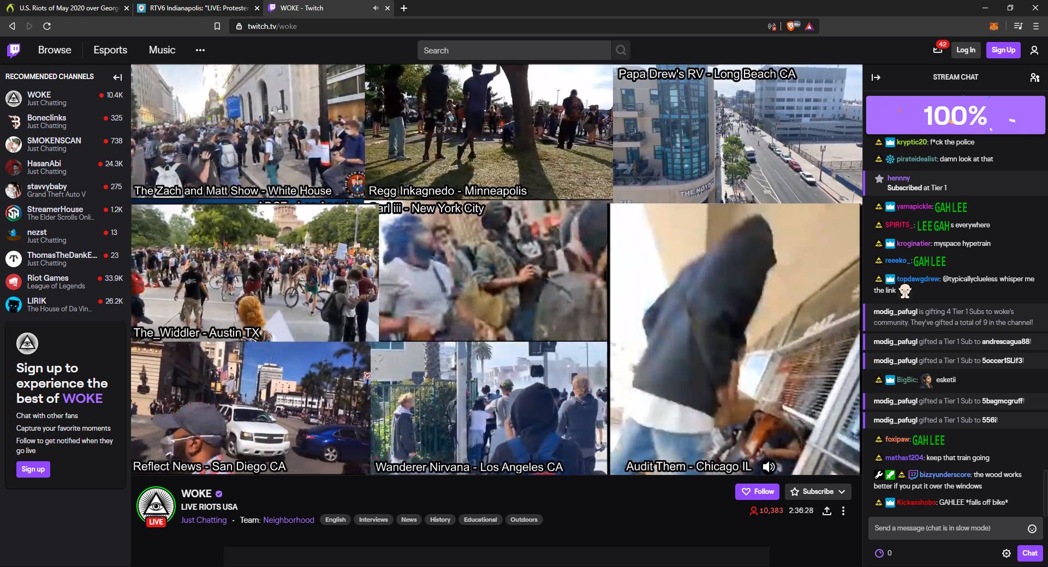Image resolution: width=1048 pixels, height=567 pixels.
Task: Open chat settings gear
Action: [1007, 553]
